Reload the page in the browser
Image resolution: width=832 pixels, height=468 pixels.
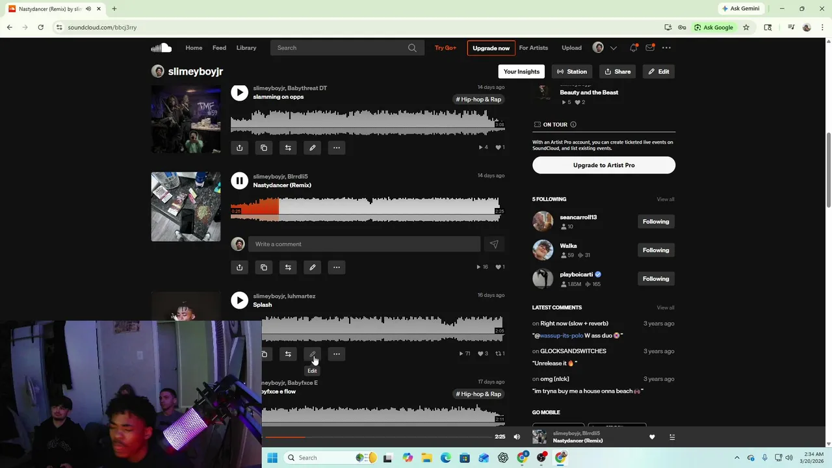pyautogui.click(x=40, y=27)
